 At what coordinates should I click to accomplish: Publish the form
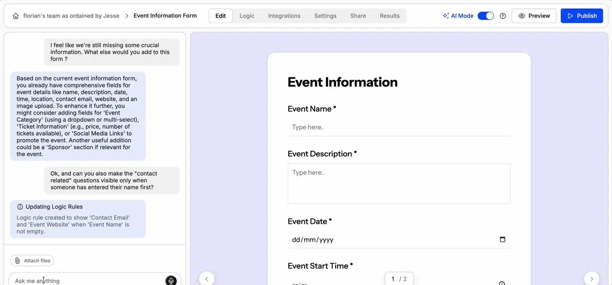point(582,15)
